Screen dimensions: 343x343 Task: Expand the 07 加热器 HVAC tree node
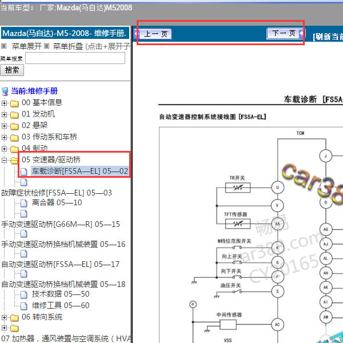point(4,328)
